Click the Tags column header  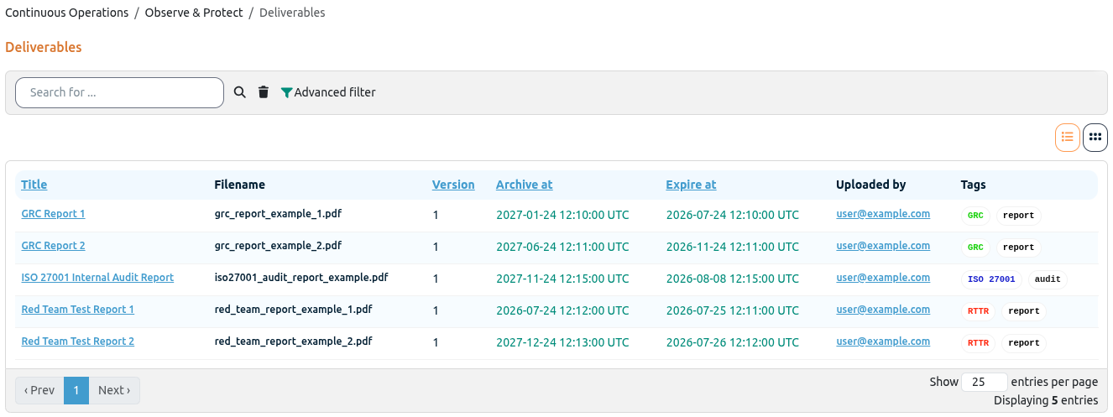pyautogui.click(x=974, y=185)
